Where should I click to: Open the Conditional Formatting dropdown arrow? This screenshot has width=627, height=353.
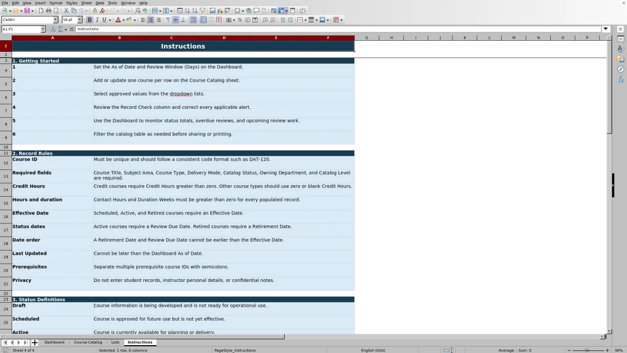[x=341, y=20]
